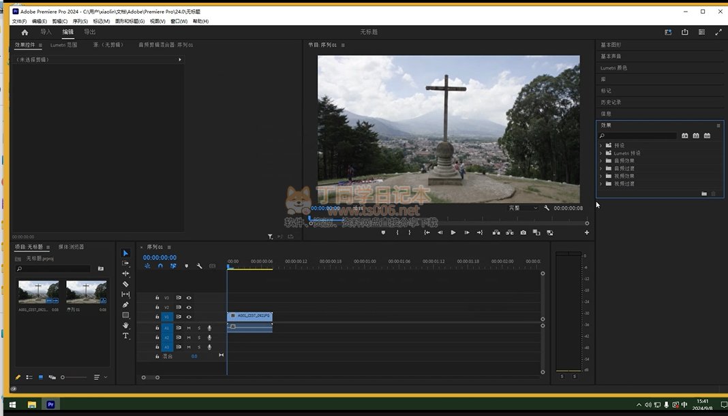The width and height of the screenshot is (728, 416).
Task: Open the 序列(S) menu
Action: (x=80, y=21)
